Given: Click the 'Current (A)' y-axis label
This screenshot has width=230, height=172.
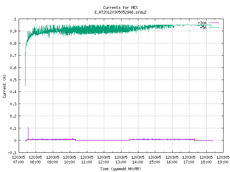Looking at the screenshot, I should coord(4,86).
